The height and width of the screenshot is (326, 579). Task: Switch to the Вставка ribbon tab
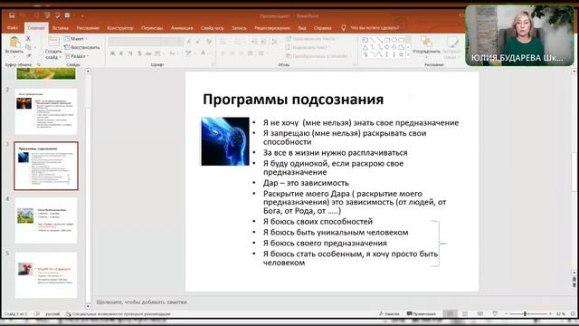[61, 28]
